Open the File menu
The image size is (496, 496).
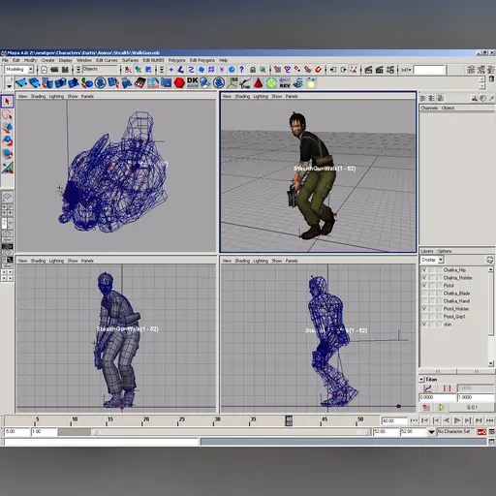(x=5, y=60)
